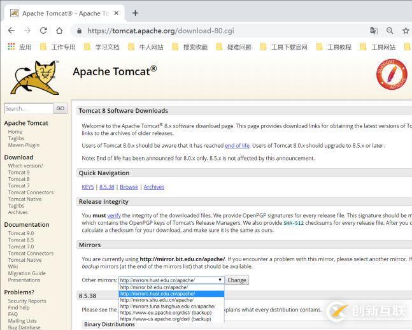Go to browser home page icon
The image size is (412, 330).
59,31
